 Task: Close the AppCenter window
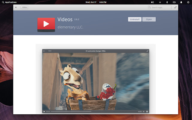[x=16, y=7]
